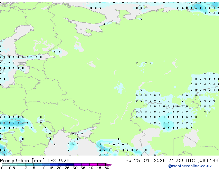Pick the 45 to 50 mm legend swatch
The width and height of the screenshot is (219, 169).
point(102,165)
